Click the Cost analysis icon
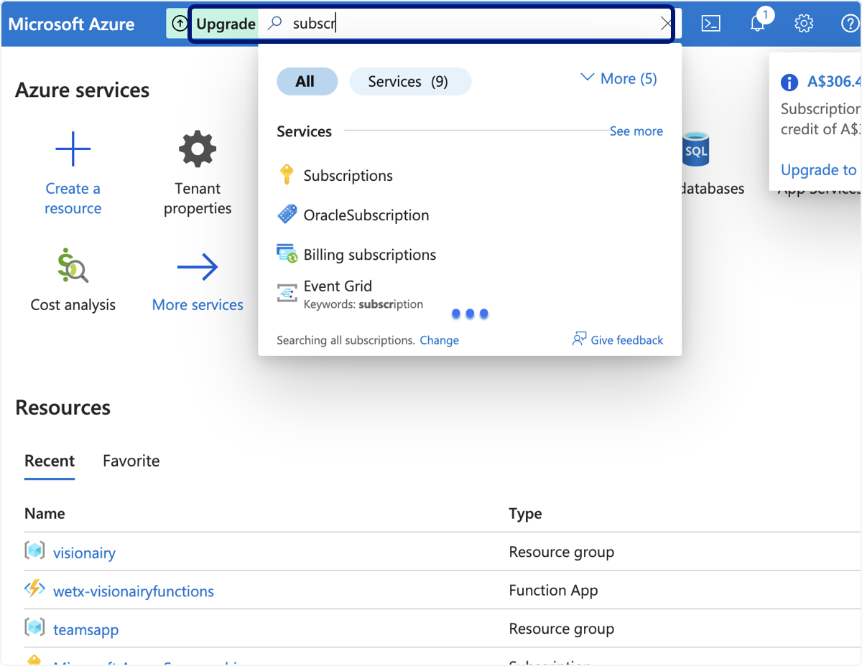 coord(73,266)
